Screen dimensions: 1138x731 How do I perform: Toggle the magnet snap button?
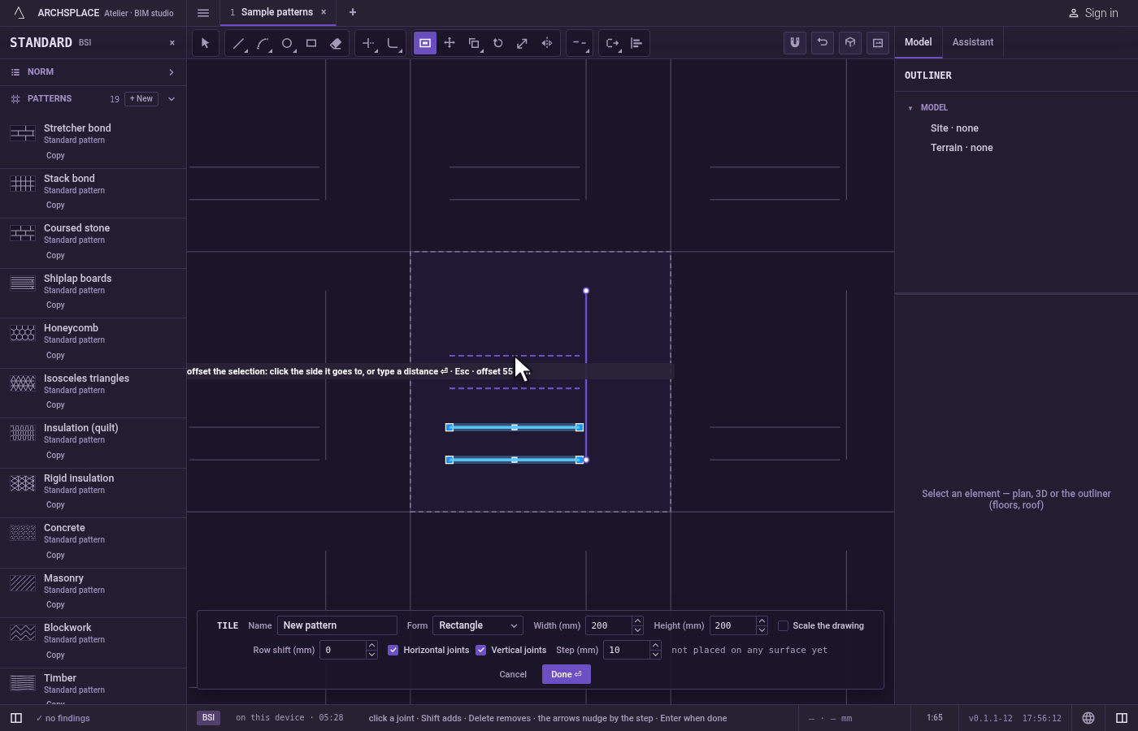795,43
